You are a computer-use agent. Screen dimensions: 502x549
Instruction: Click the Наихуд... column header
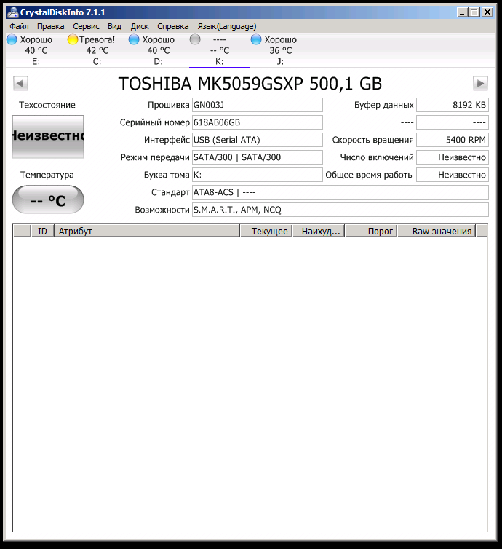tap(319, 231)
